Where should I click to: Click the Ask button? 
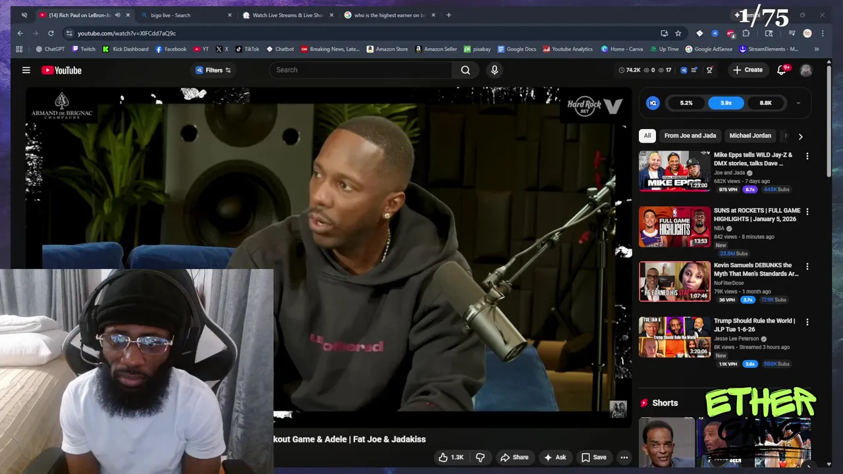click(555, 457)
